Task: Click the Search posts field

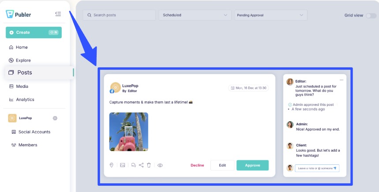Action: click(x=119, y=15)
